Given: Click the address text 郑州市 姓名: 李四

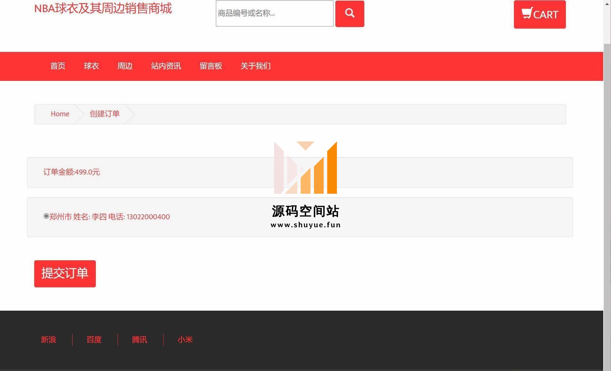Looking at the screenshot, I should tap(78, 217).
